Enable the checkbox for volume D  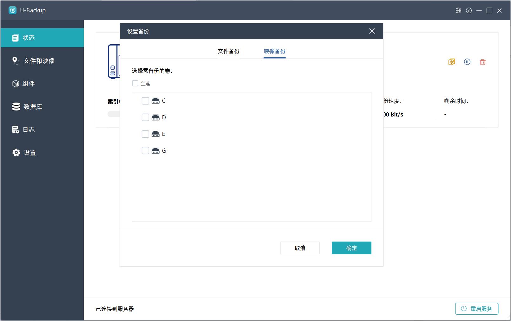point(145,117)
